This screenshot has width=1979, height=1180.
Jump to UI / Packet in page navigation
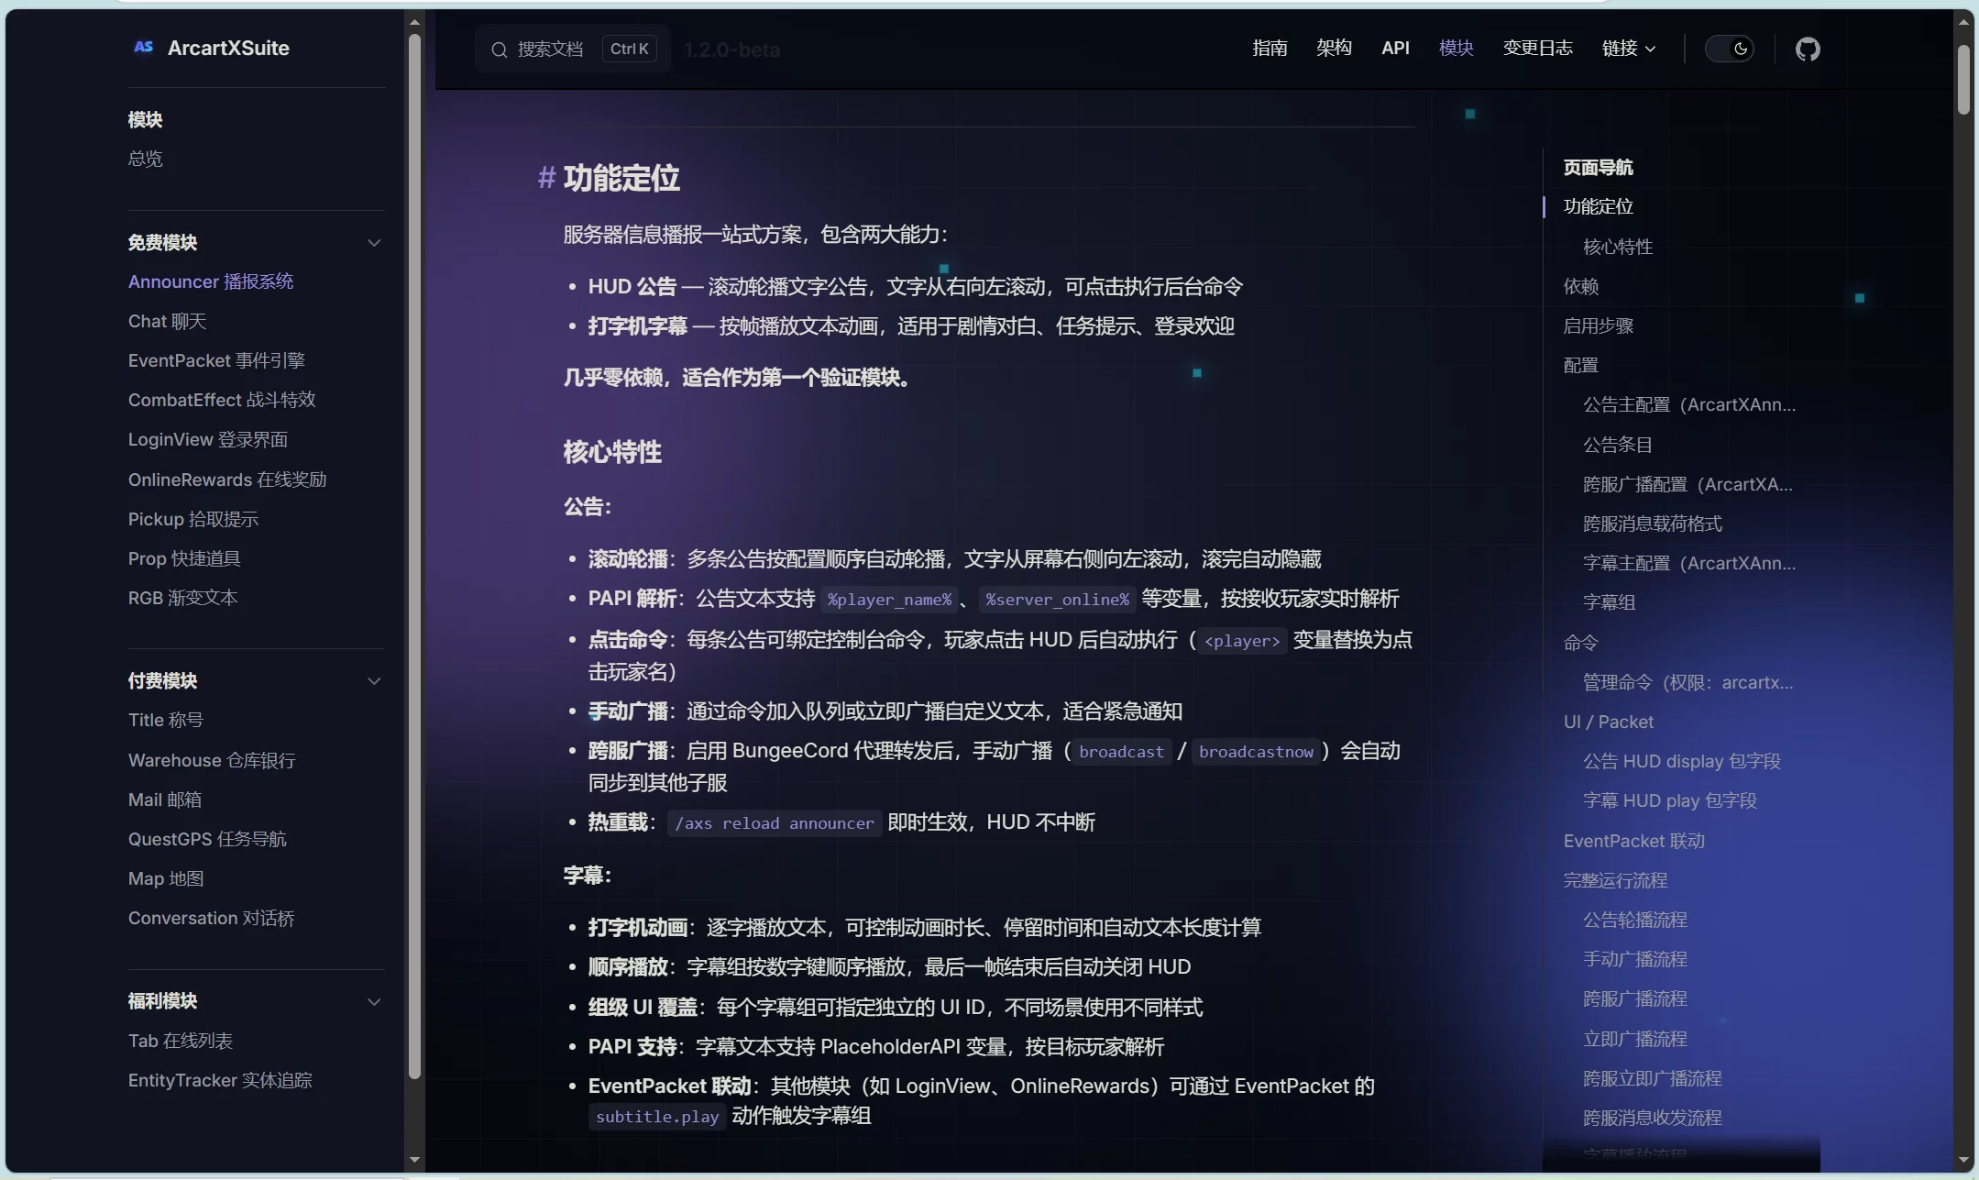(x=1608, y=722)
